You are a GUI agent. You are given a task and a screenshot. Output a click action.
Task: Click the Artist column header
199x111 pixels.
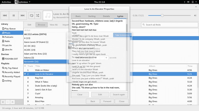[x=27, y=30]
